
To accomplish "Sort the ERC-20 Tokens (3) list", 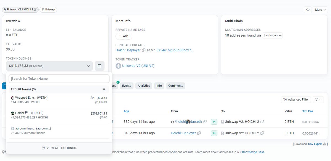I will (104, 89).
